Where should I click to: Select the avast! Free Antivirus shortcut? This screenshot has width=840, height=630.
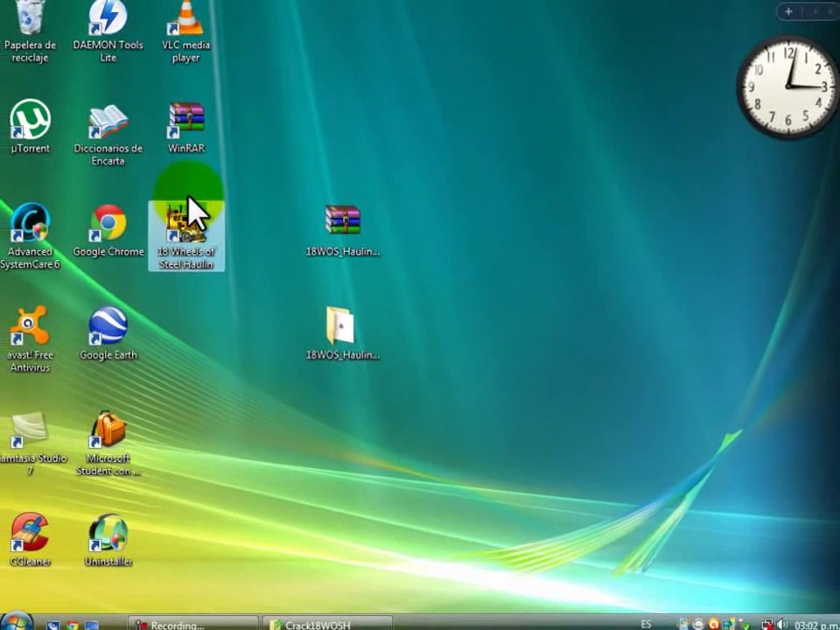[30, 339]
